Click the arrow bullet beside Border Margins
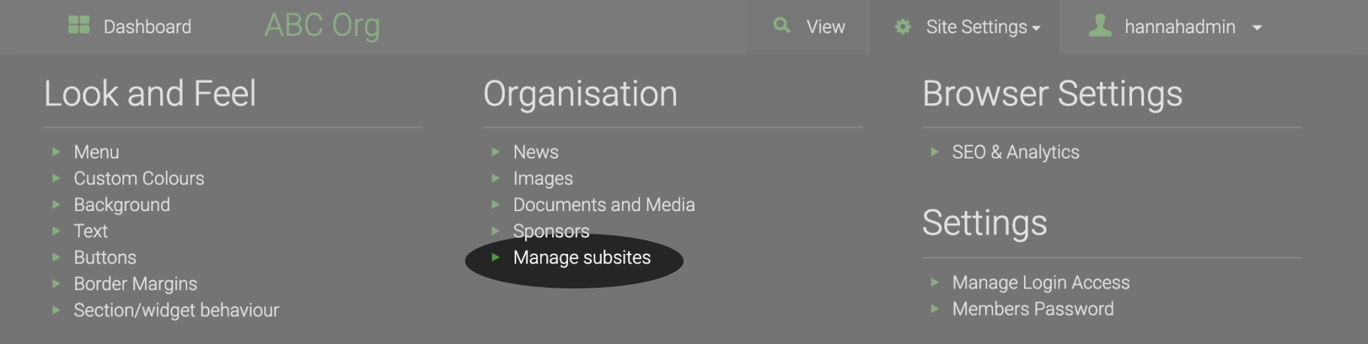The height and width of the screenshot is (344, 1368). [56, 283]
